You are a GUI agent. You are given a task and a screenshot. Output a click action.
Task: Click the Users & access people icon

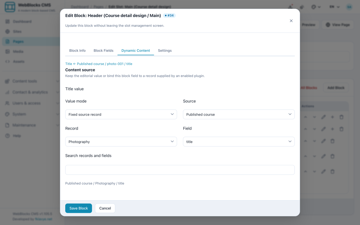[7, 103]
